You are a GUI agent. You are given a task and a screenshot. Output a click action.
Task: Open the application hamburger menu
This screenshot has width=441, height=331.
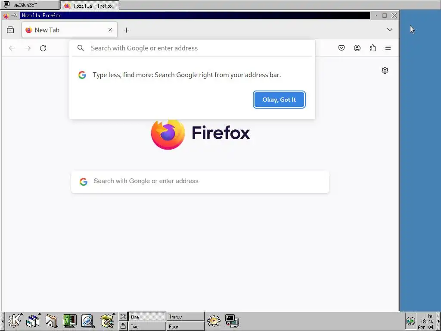point(388,48)
